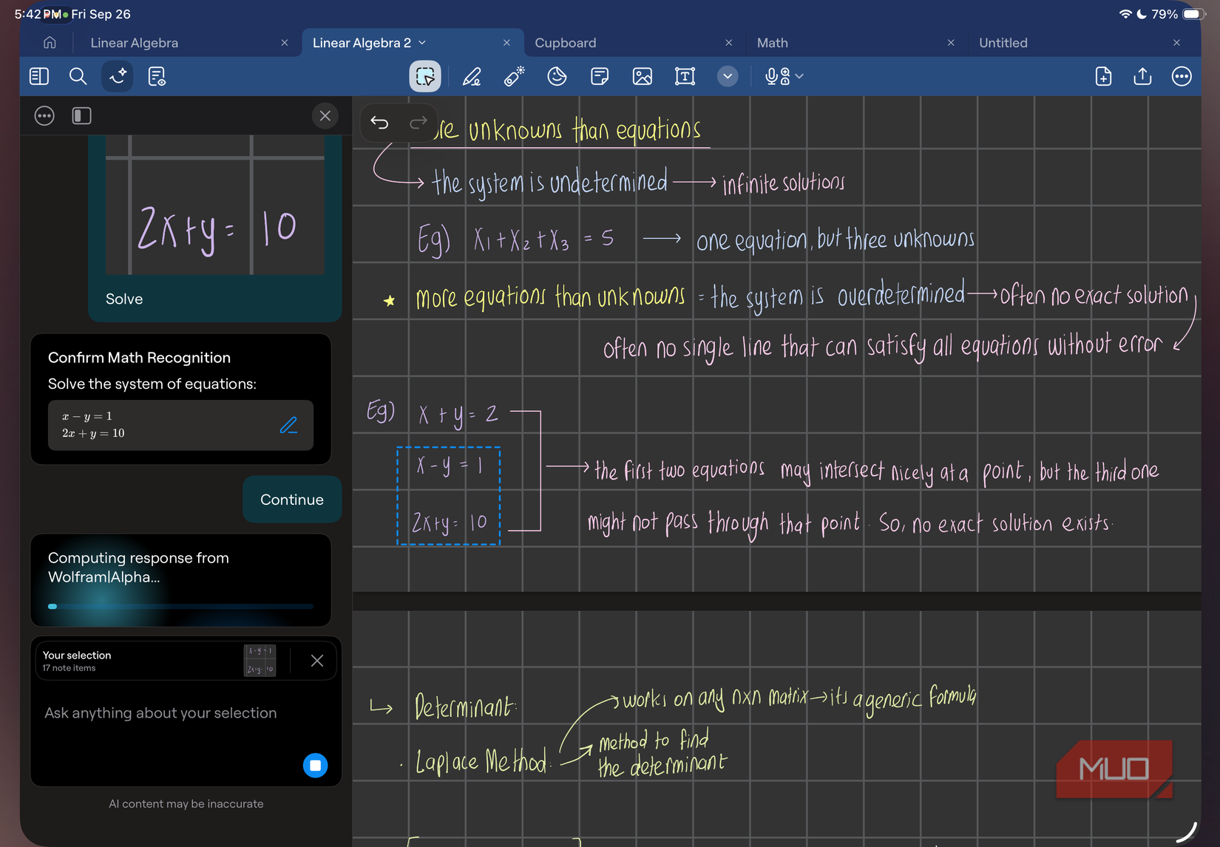Toggle the AI panel layout view

coord(81,116)
